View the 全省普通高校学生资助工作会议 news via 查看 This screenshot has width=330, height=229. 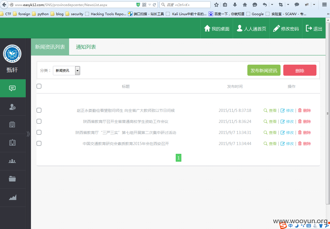point(270,122)
